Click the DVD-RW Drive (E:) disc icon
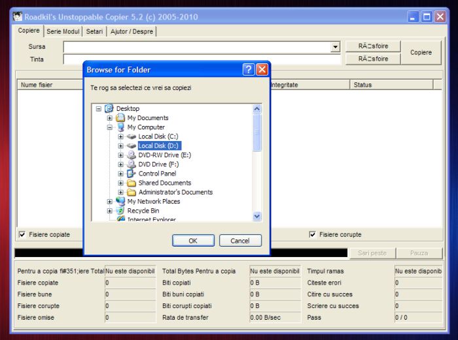The image size is (458, 340). (x=132, y=155)
